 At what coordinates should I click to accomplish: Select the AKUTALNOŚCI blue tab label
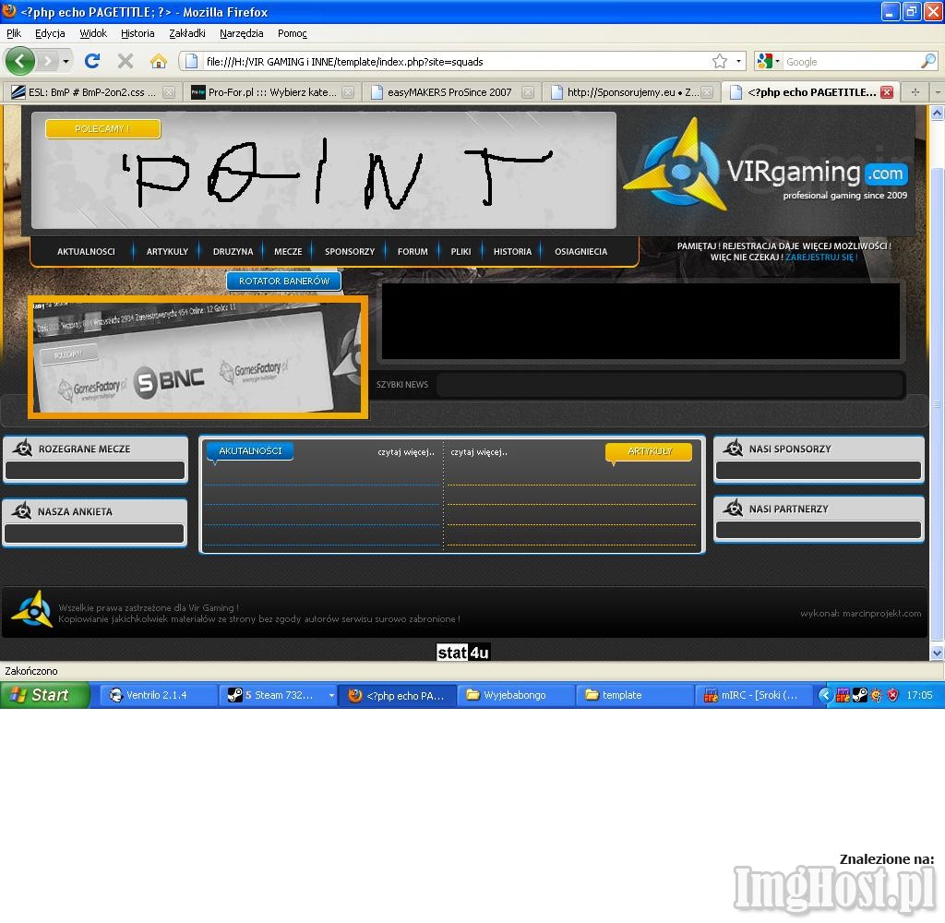pyautogui.click(x=250, y=451)
